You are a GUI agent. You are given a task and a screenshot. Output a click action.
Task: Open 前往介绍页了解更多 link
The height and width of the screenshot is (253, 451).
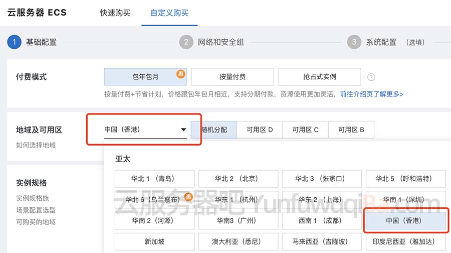coord(372,94)
